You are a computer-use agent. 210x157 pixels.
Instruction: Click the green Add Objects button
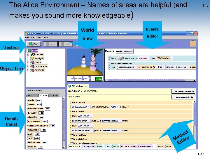99,79
